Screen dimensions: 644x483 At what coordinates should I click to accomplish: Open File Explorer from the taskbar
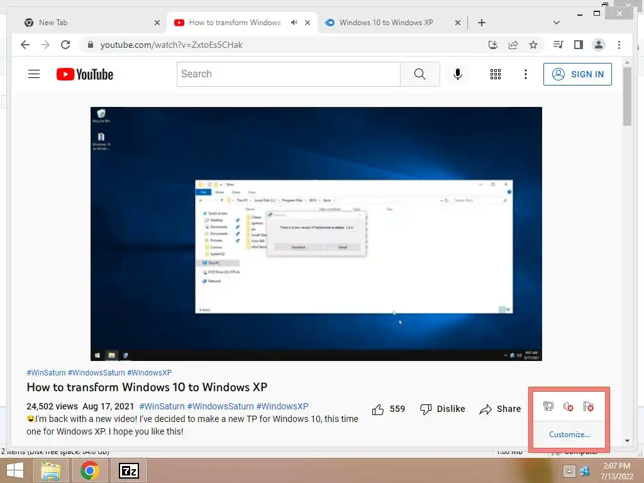(x=51, y=470)
